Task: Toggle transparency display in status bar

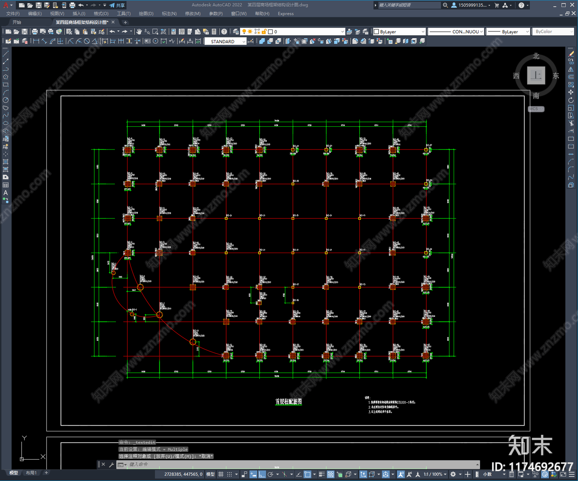Action: (x=331, y=474)
